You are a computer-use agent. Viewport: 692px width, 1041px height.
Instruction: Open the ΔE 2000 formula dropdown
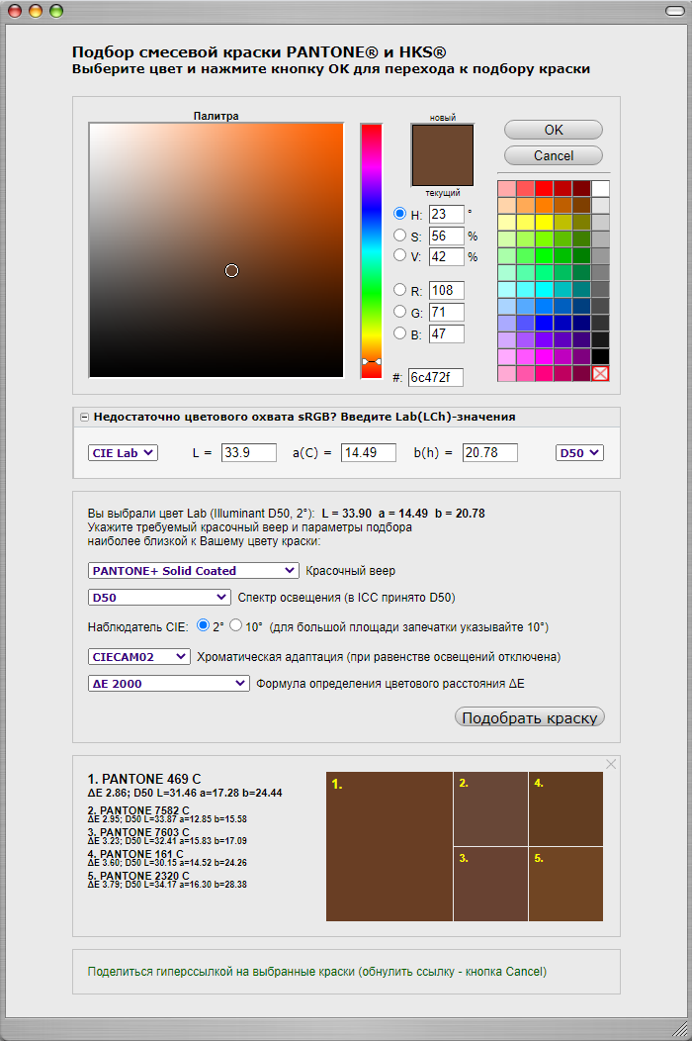pyautogui.click(x=168, y=683)
